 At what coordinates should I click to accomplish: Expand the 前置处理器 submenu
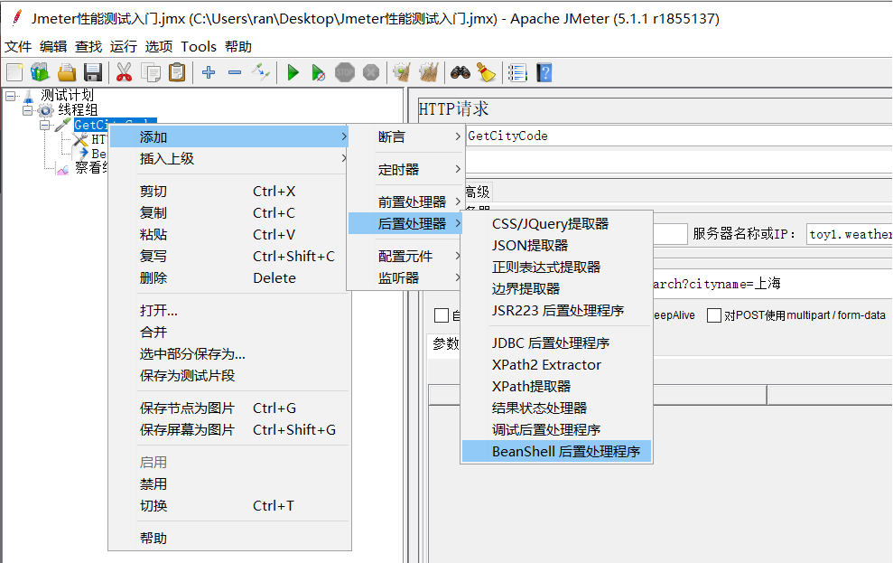(406, 202)
